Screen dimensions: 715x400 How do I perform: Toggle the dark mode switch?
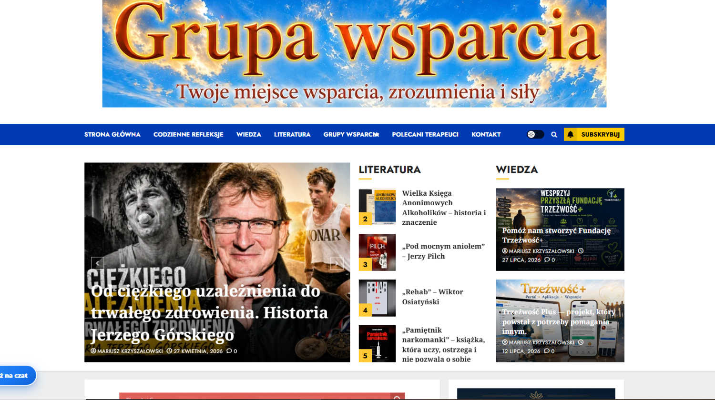point(535,135)
